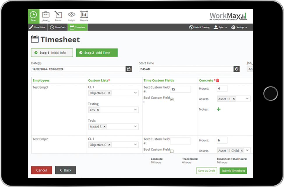Click the Concrete column header
Image resolution: width=284 pixels, height=187 pixels.
[x=206, y=80]
